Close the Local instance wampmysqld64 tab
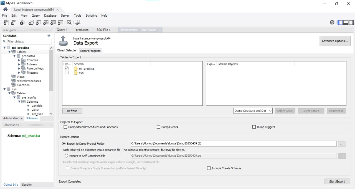The height and width of the screenshot is (189, 355). pos(57,10)
